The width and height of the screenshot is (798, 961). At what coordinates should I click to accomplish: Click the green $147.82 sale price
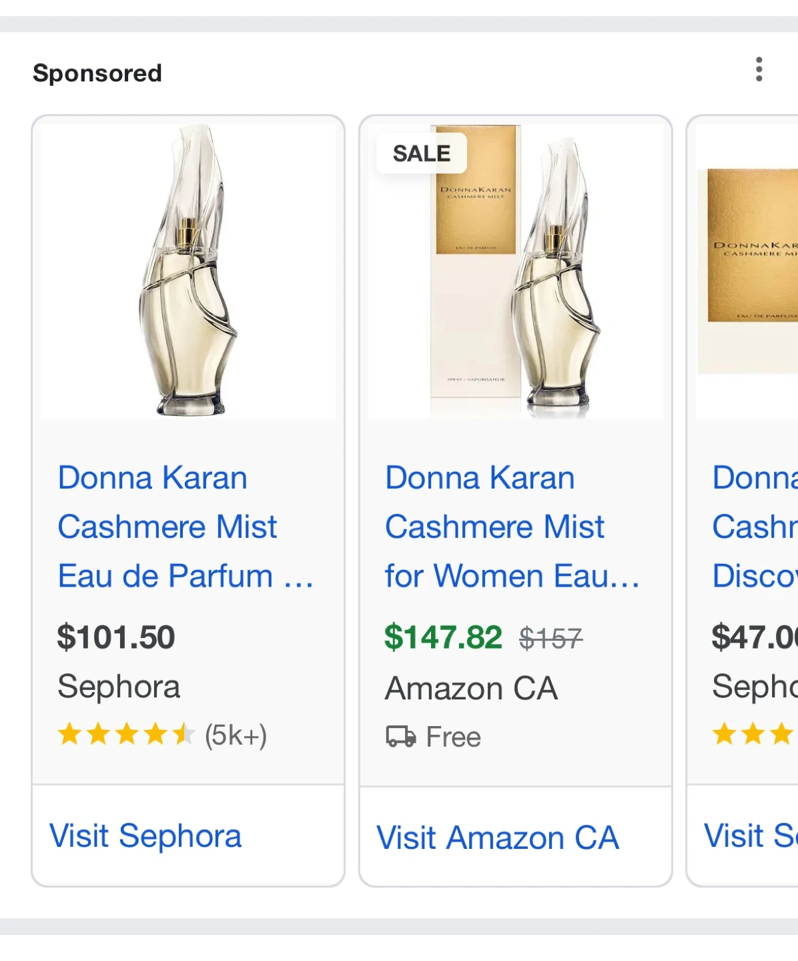[443, 637]
